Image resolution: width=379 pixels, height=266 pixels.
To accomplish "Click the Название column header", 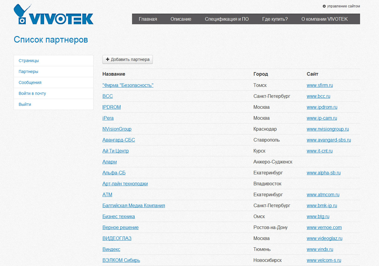I will coord(114,74).
